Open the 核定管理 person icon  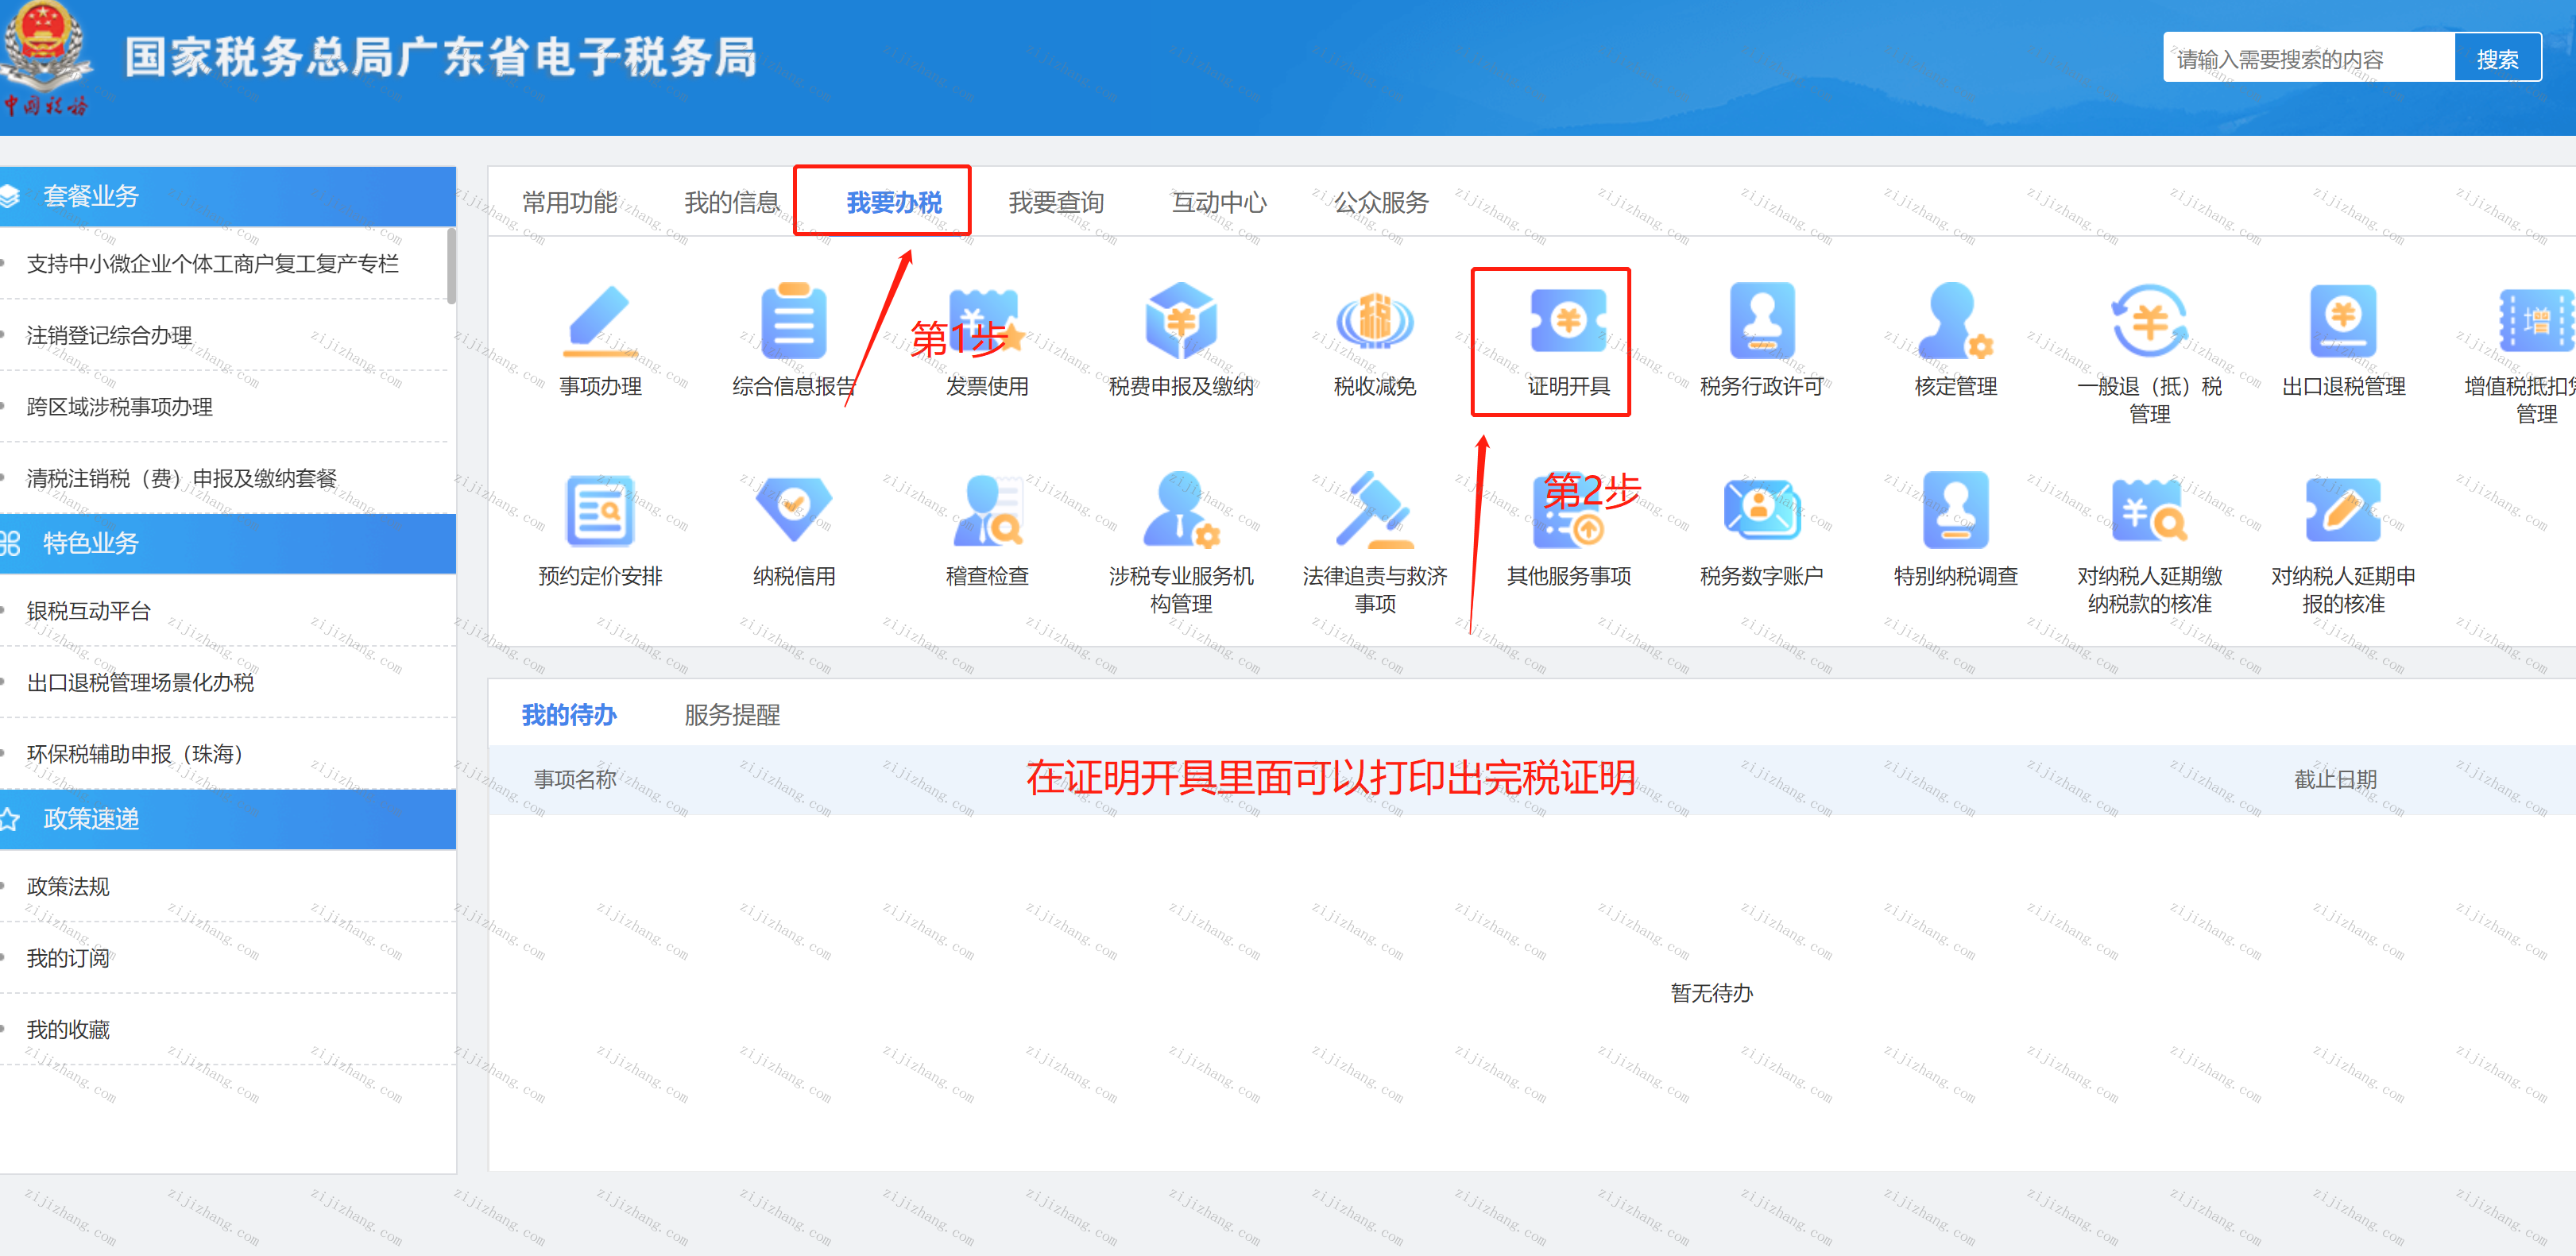point(1956,322)
